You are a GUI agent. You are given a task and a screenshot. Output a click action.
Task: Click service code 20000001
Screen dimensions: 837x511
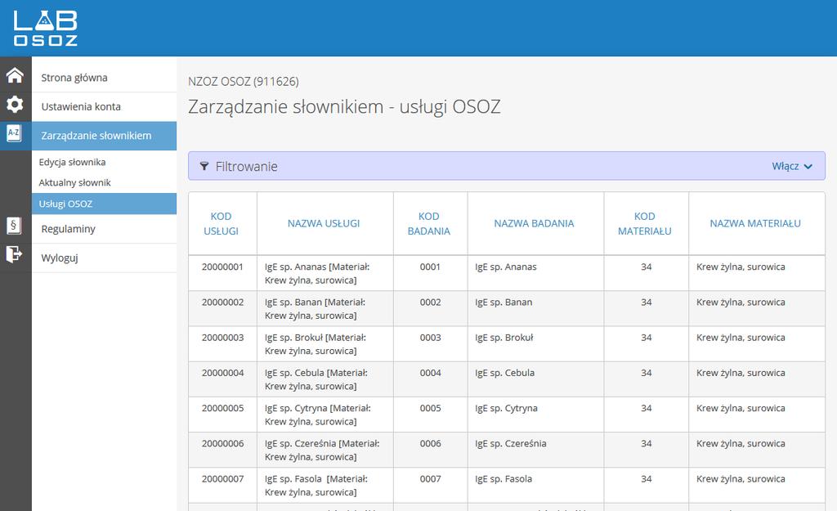pyautogui.click(x=222, y=267)
